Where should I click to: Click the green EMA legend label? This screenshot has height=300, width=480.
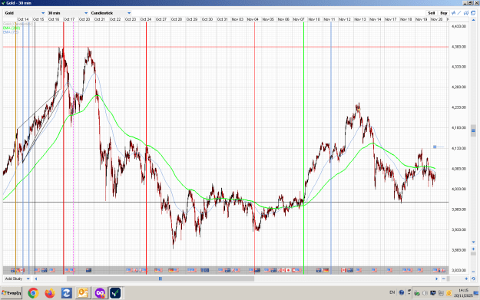click(x=12, y=28)
